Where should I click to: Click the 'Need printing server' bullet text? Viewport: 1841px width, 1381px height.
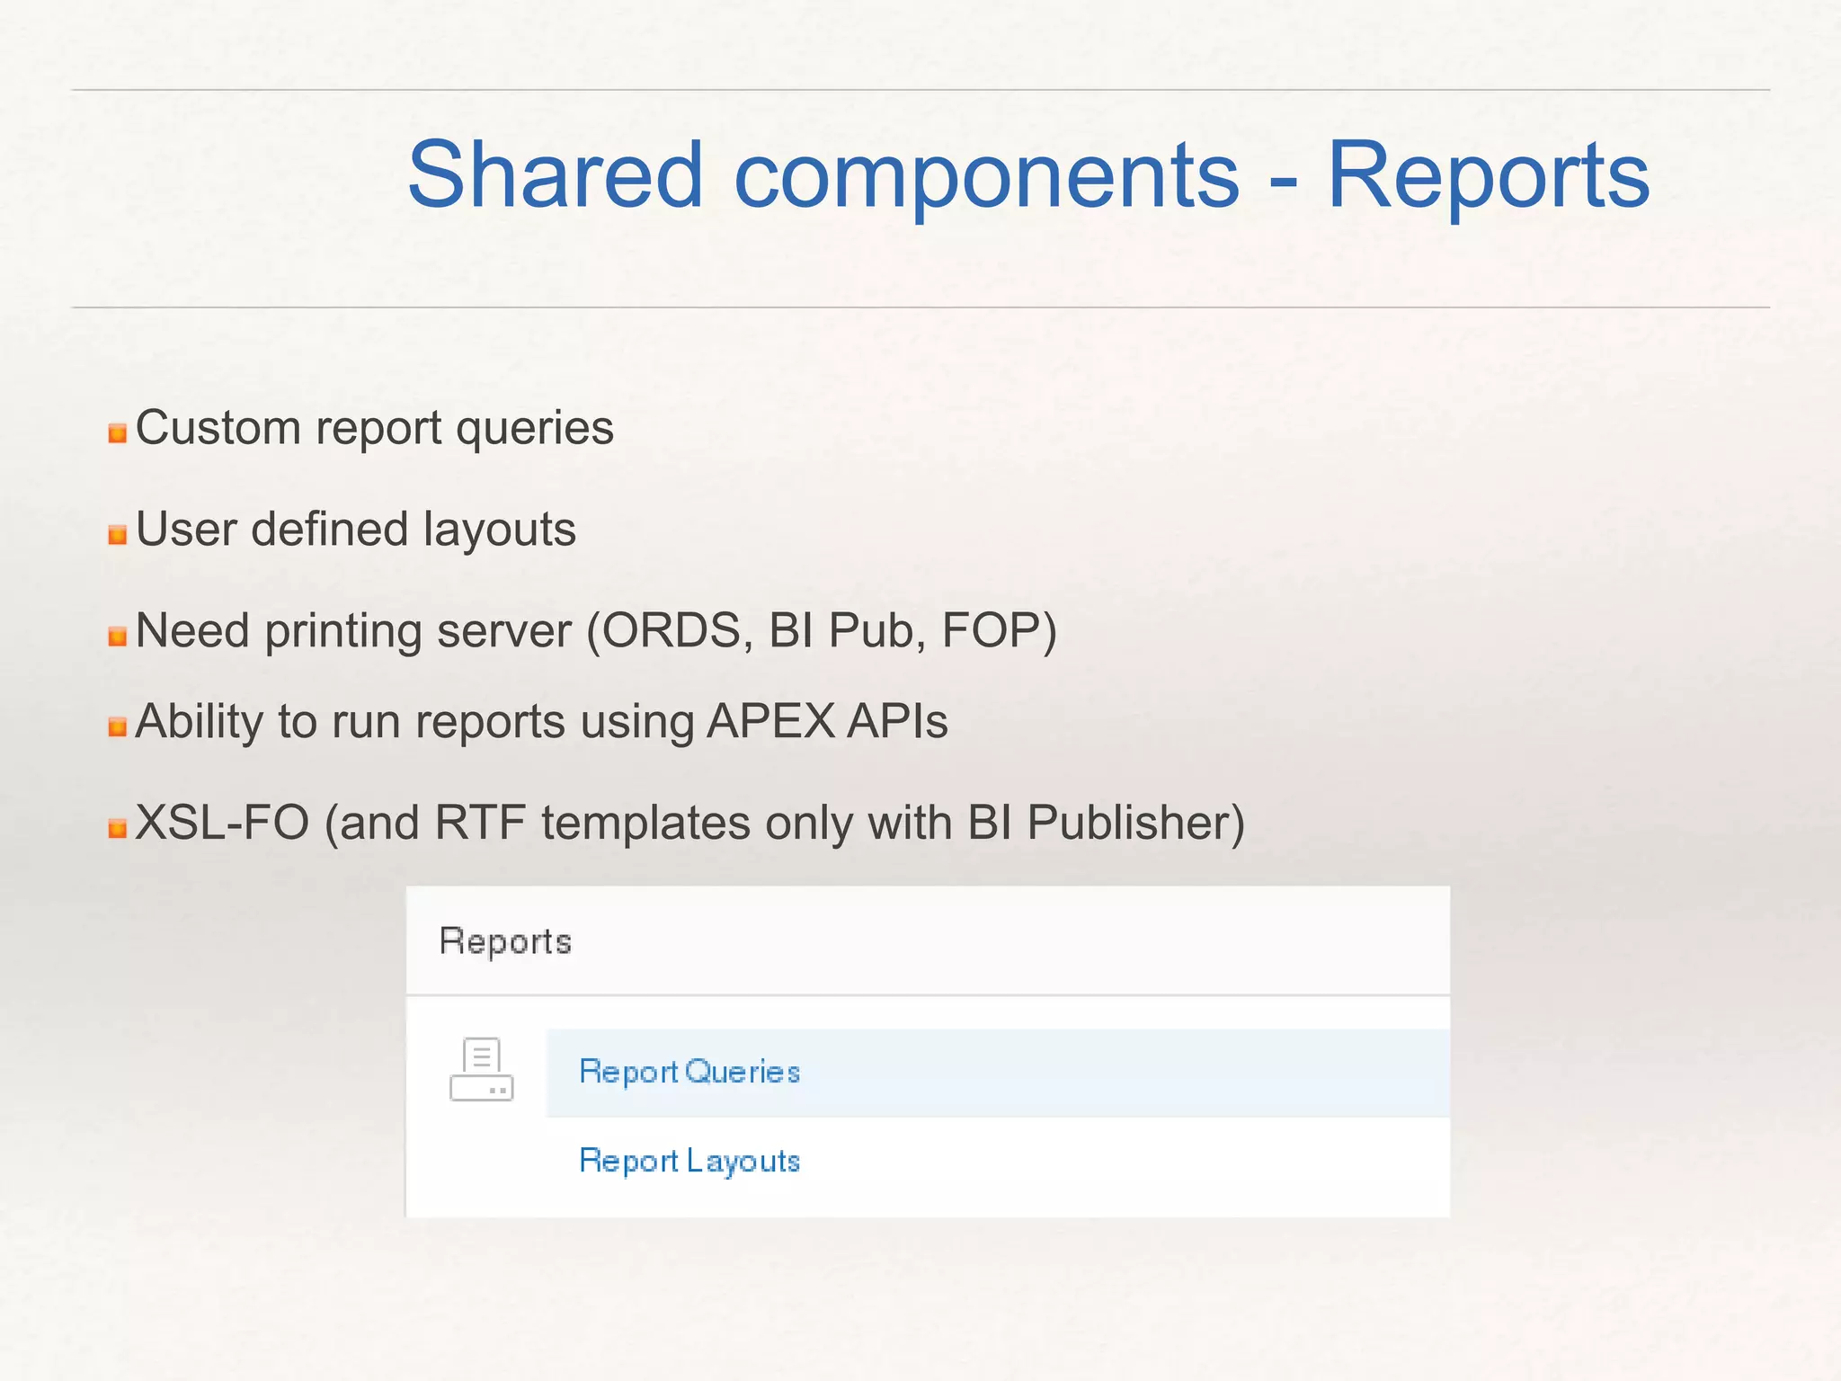(x=596, y=630)
